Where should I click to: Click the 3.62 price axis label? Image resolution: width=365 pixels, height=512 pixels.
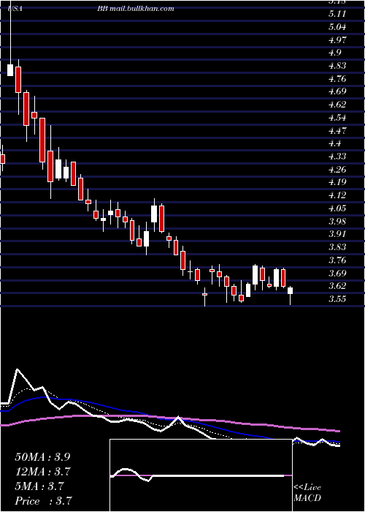337,286
